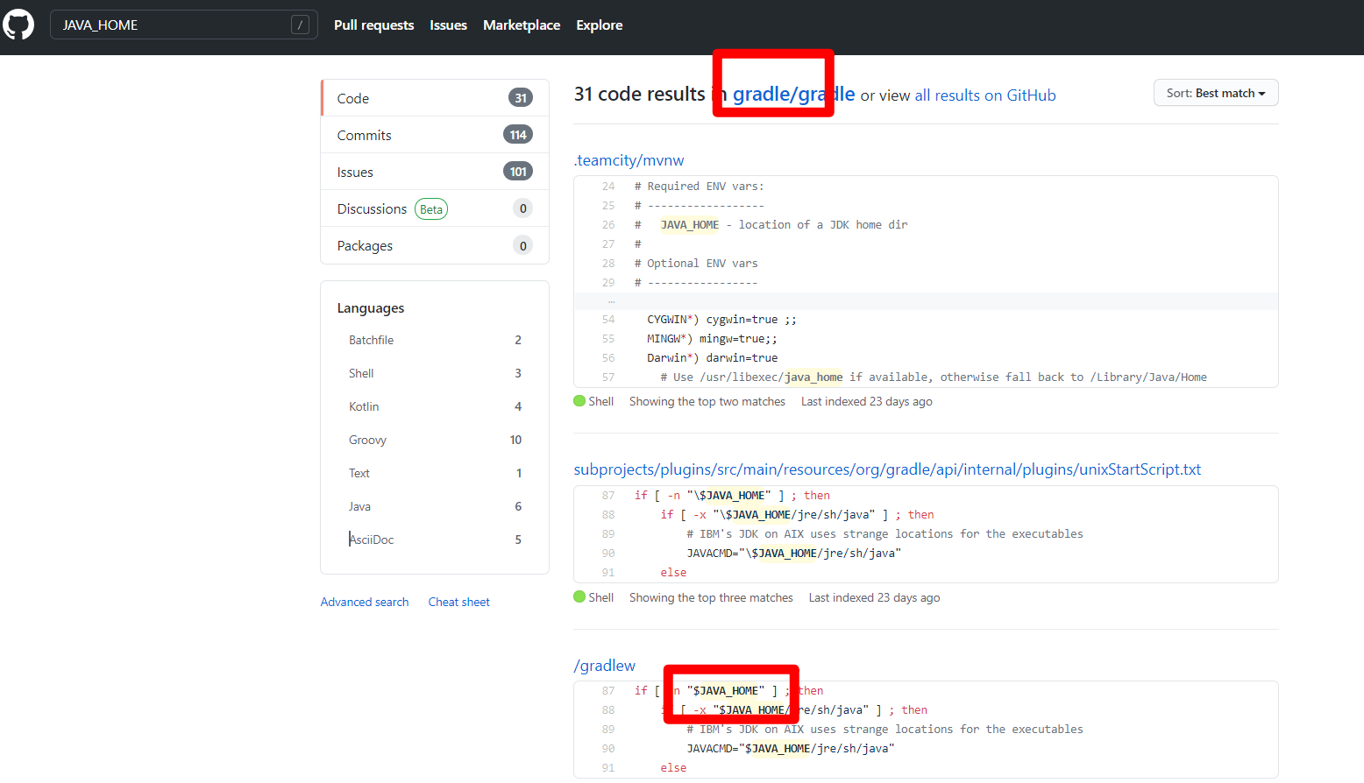Viewport: 1364px width, 783px height.
Task: Open Issues in top navigation
Action: click(x=448, y=25)
